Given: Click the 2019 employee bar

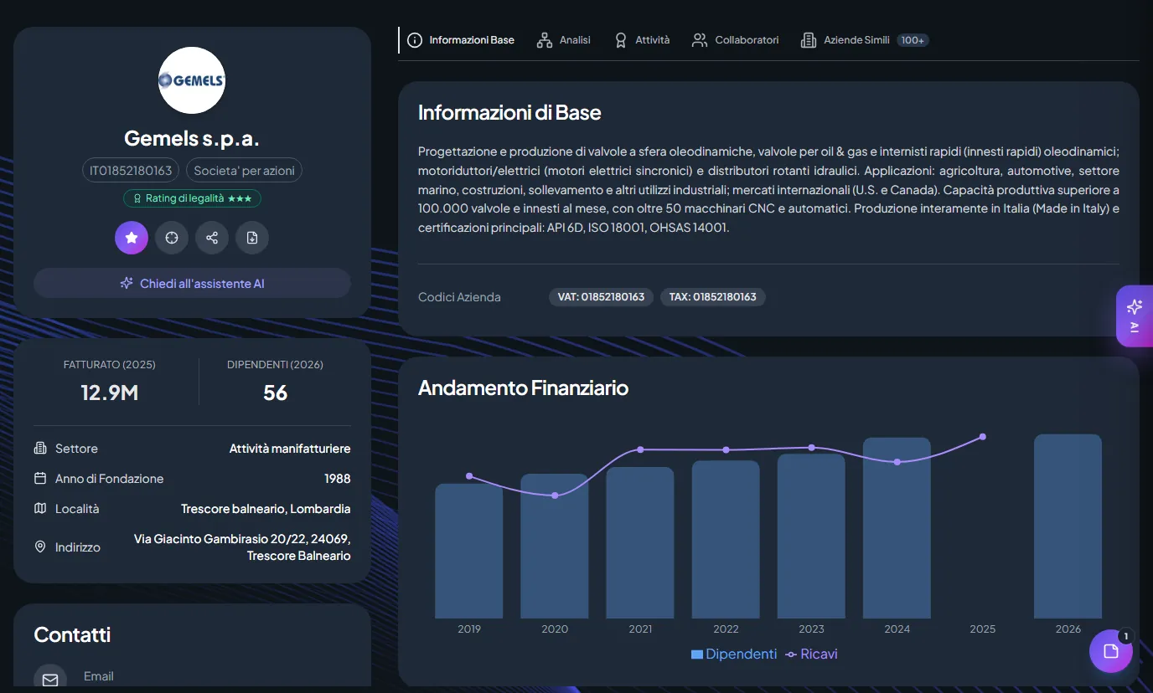Looking at the screenshot, I should coord(469,551).
